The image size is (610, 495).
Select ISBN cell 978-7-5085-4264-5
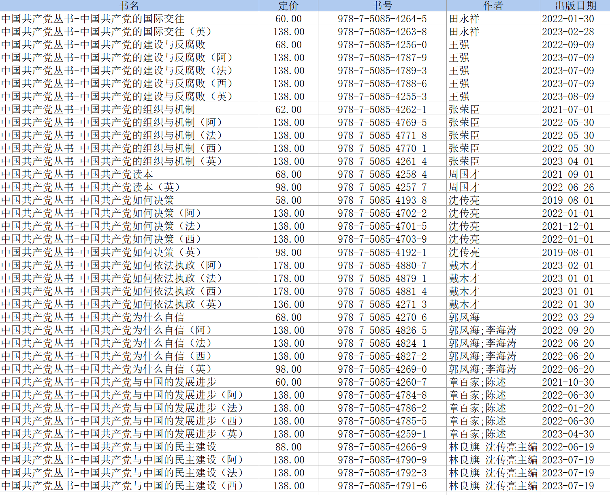382,19
